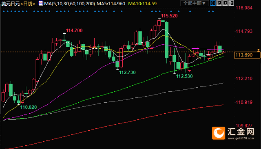Click the 110.820 low annotation
This screenshot has width=261, height=149.
[29, 107]
